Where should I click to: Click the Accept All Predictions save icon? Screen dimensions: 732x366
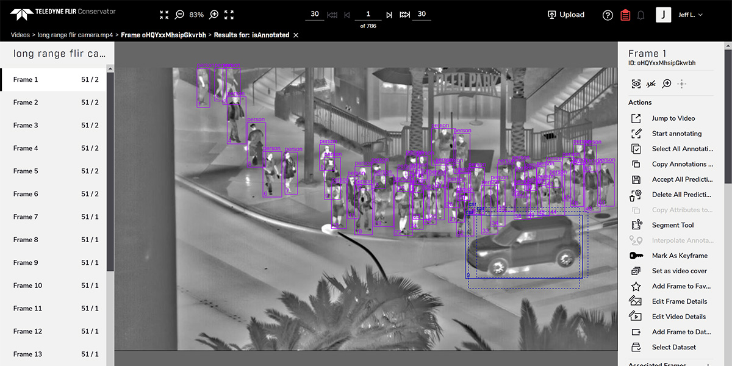(x=636, y=179)
